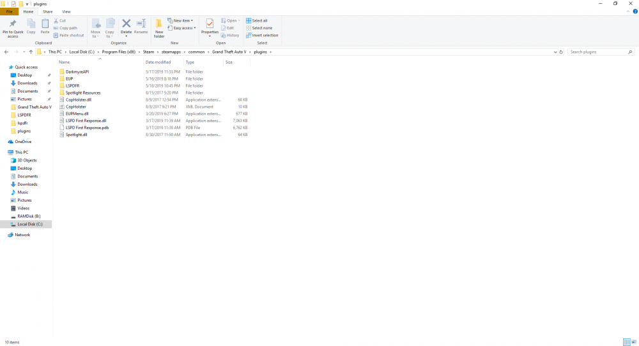The image size is (639, 346).
Task: Select the EUPMenu.dll file
Action: 77,114
